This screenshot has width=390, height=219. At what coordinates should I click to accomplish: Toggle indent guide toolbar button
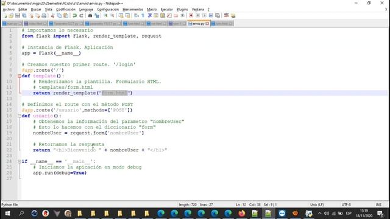tap(150, 16)
